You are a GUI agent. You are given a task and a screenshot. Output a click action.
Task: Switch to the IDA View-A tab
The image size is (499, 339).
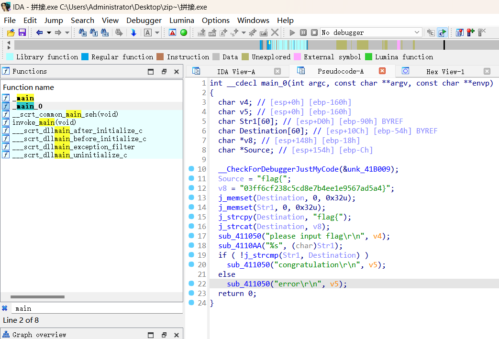[x=236, y=72]
